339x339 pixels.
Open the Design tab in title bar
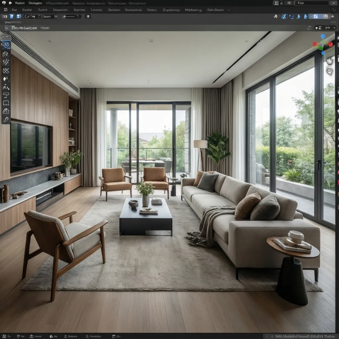pyautogui.click(x=35, y=3)
